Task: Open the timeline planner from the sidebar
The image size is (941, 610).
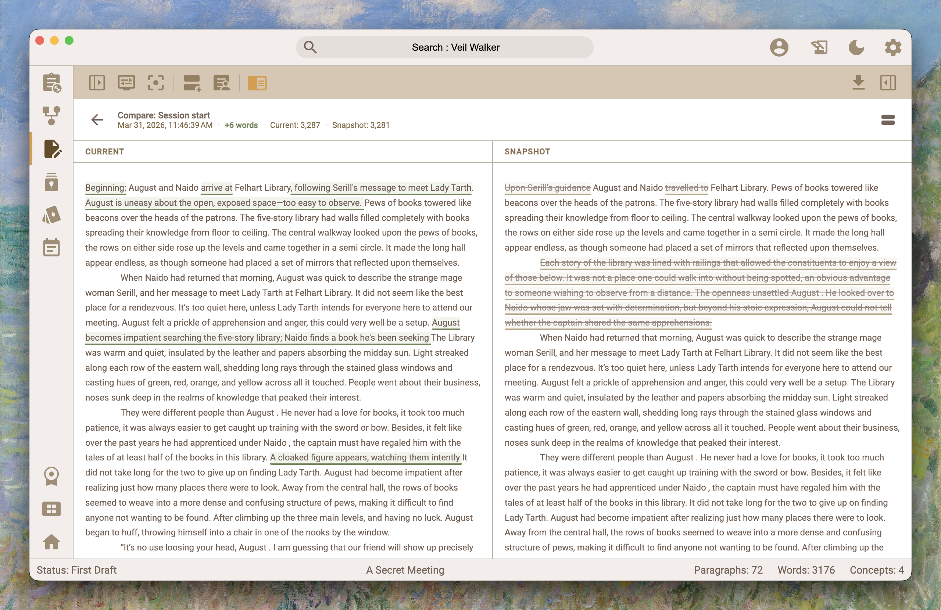Action: (52, 247)
